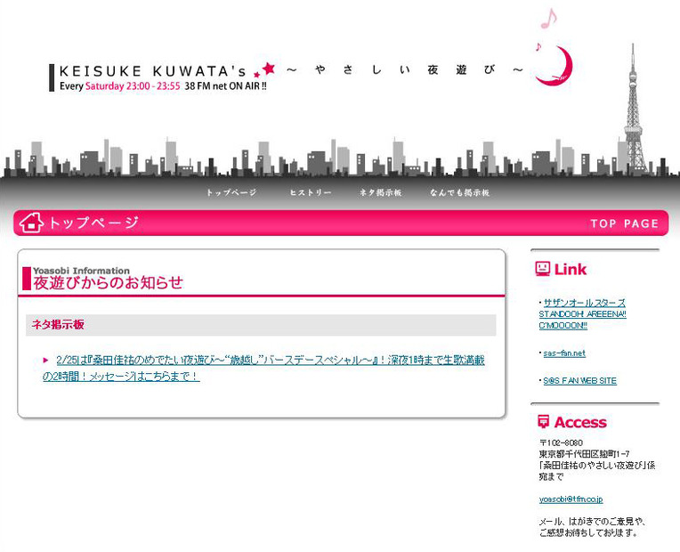This screenshot has height=552, width=680.
Task: Open ネタ掲示板 in the navigation bar
Action: [x=380, y=192]
